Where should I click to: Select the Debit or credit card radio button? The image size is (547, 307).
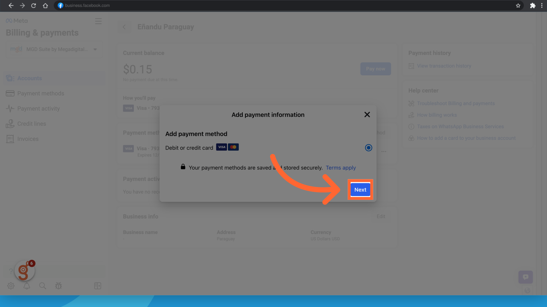(368, 148)
